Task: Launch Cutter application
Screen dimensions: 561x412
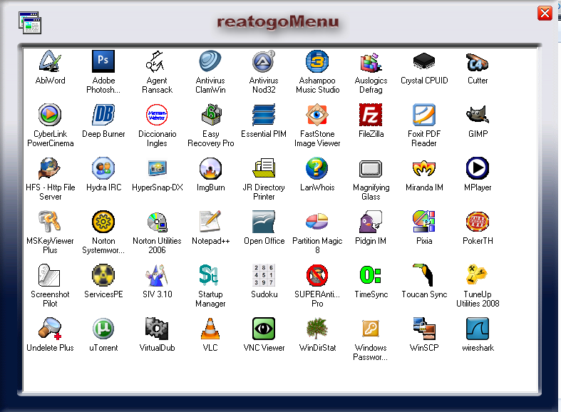Action: coord(478,61)
